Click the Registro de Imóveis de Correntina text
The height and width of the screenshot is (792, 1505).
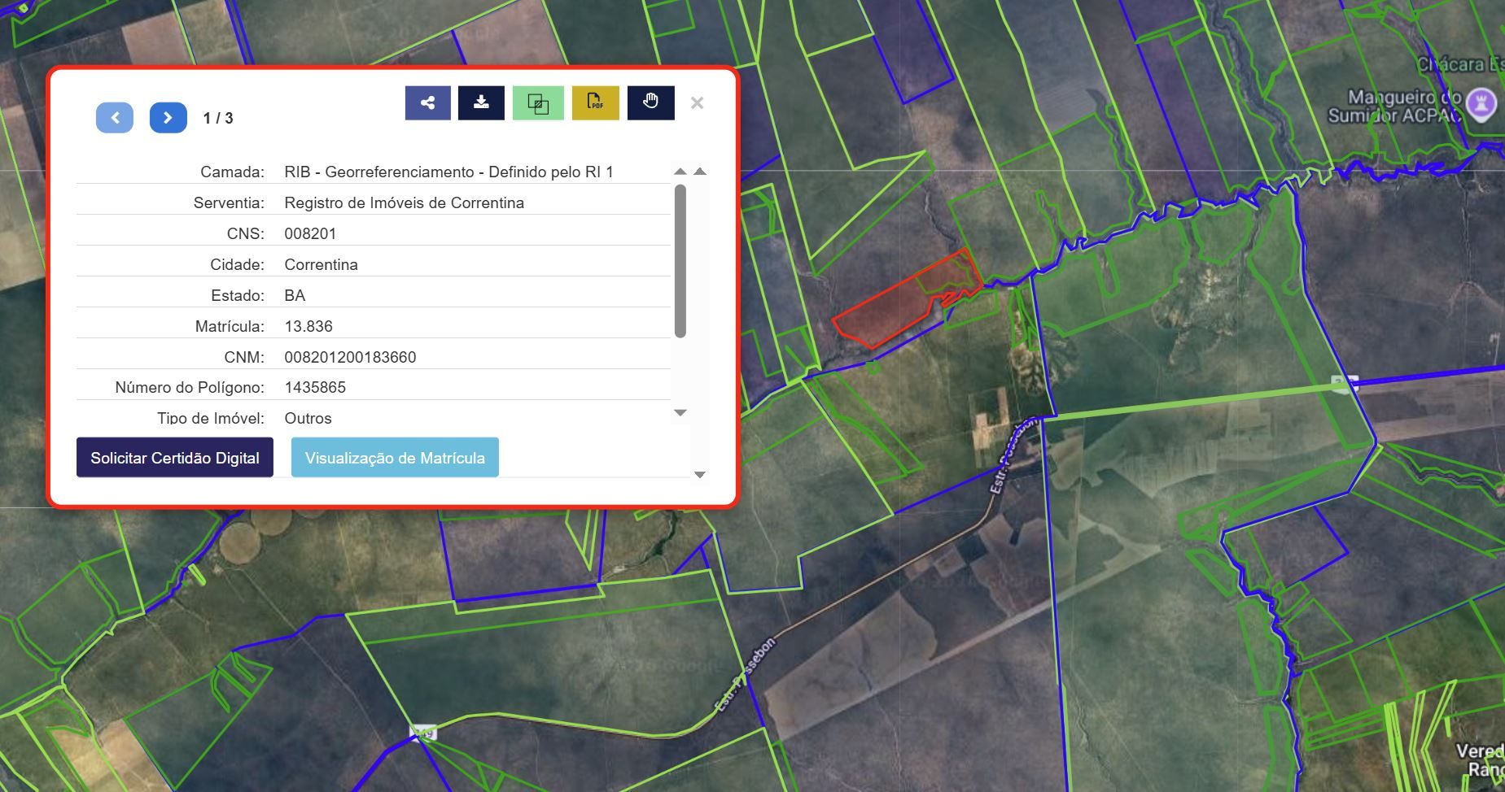point(404,202)
